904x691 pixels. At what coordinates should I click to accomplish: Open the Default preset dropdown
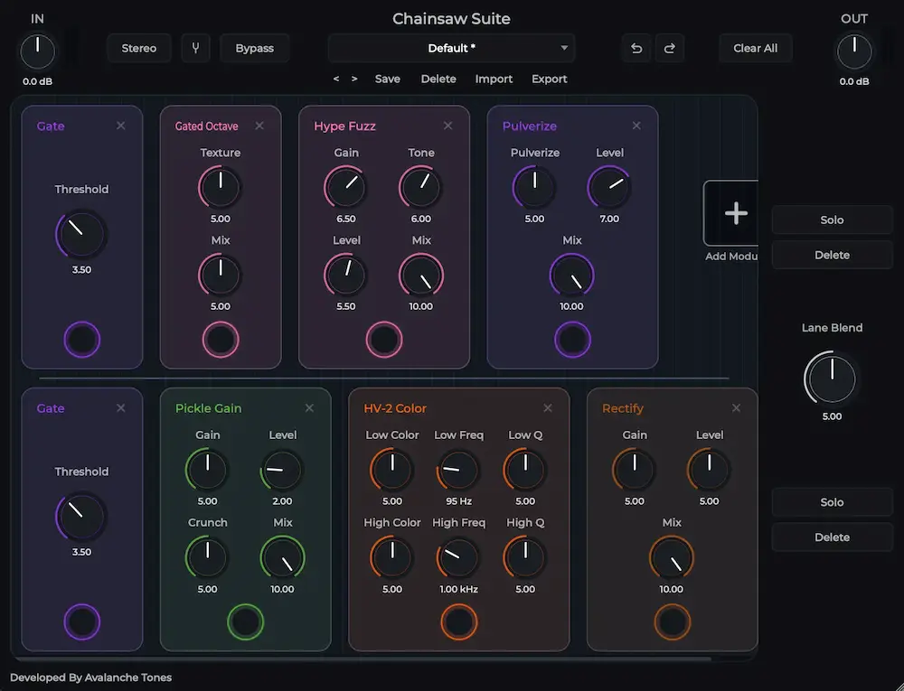pyautogui.click(x=451, y=49)
